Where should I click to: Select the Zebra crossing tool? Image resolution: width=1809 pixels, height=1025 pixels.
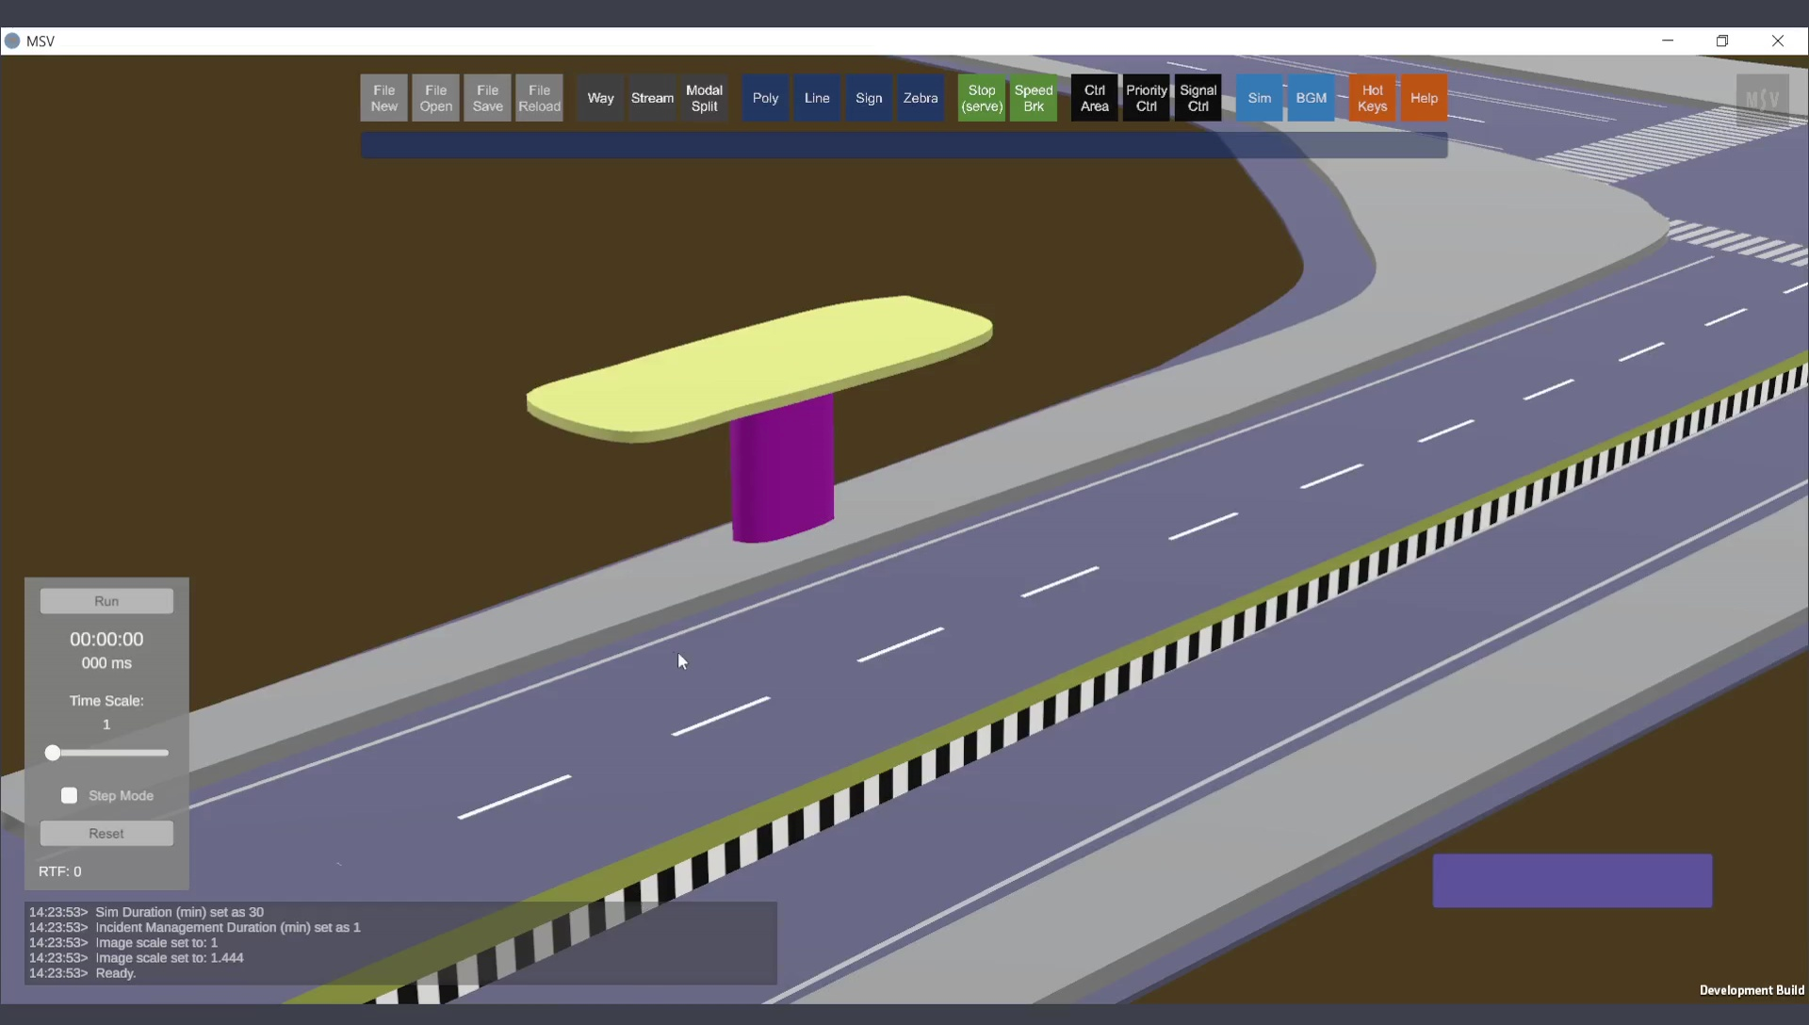[x=920, y=98]
